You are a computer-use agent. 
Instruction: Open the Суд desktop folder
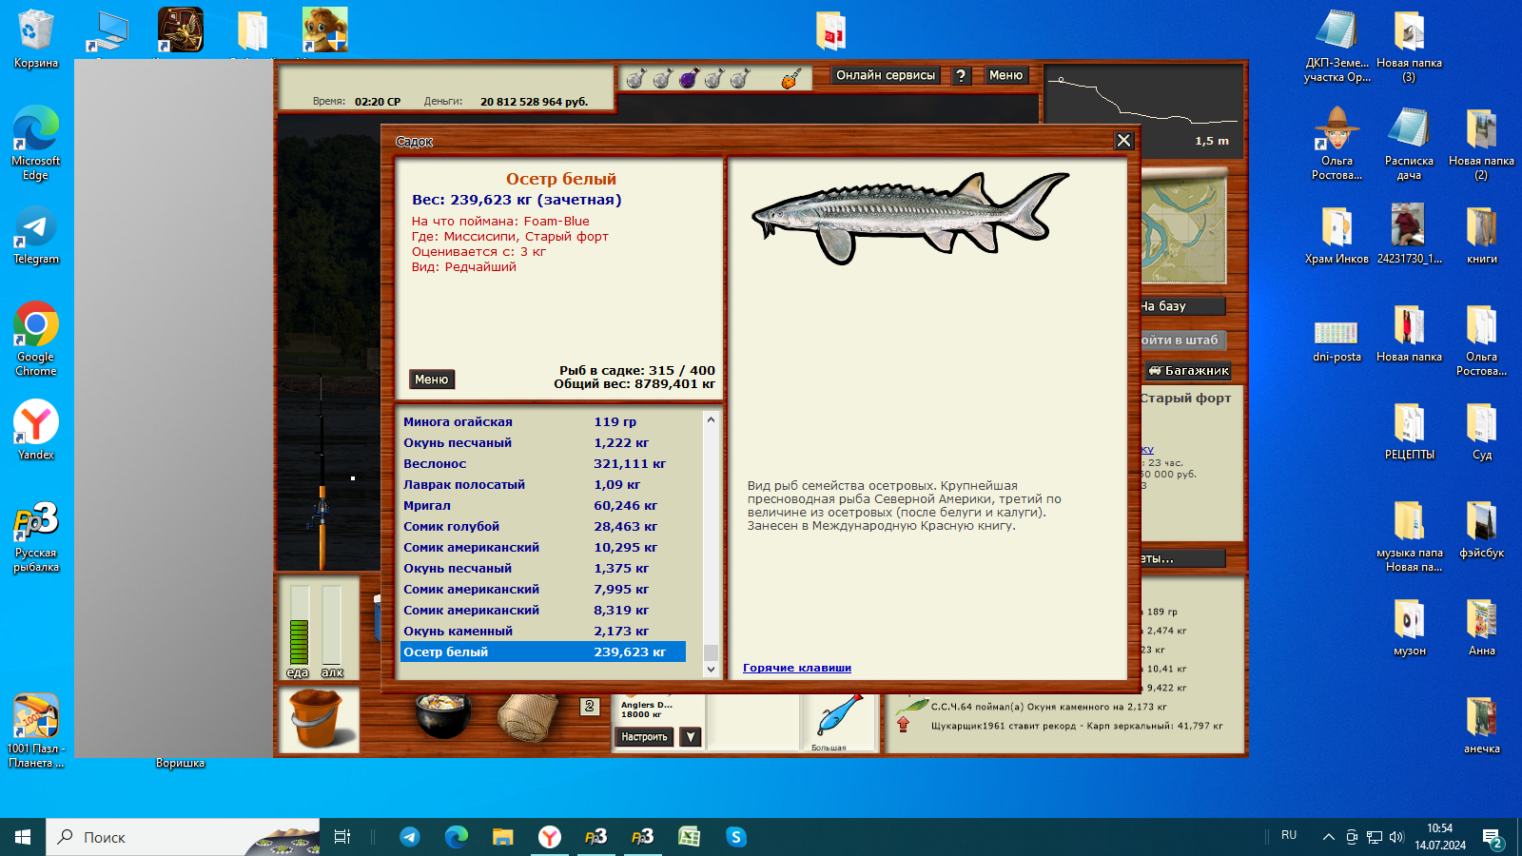(1481, 431)
